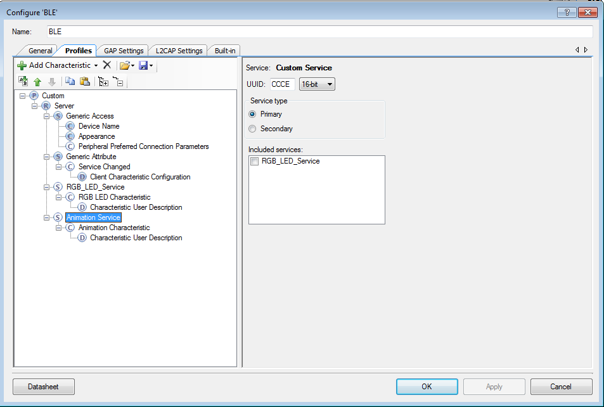Check the RGB_LED_Service included service
604x407 pixels.
pos(255,161)
